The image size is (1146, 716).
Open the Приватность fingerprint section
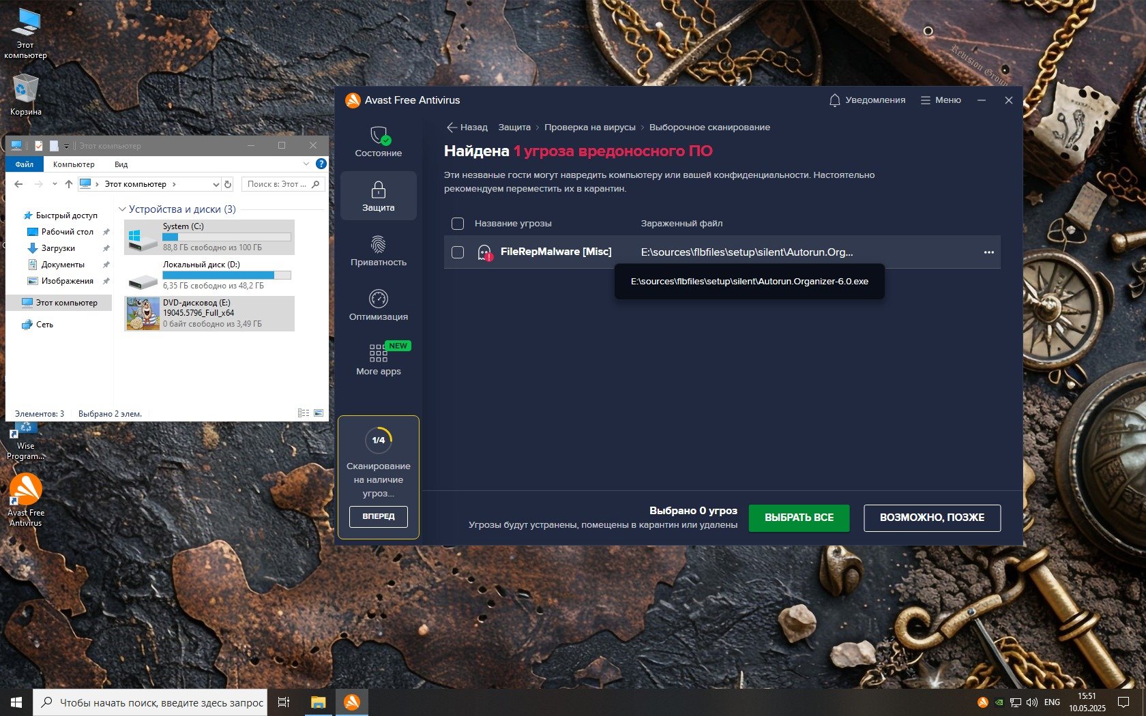(379, 250)
